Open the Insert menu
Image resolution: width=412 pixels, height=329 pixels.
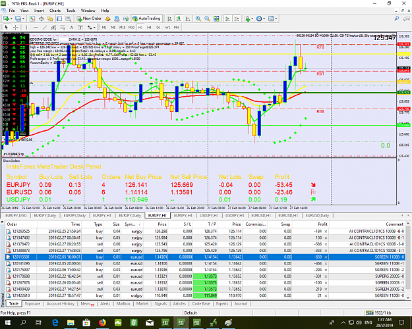(39, 11)
